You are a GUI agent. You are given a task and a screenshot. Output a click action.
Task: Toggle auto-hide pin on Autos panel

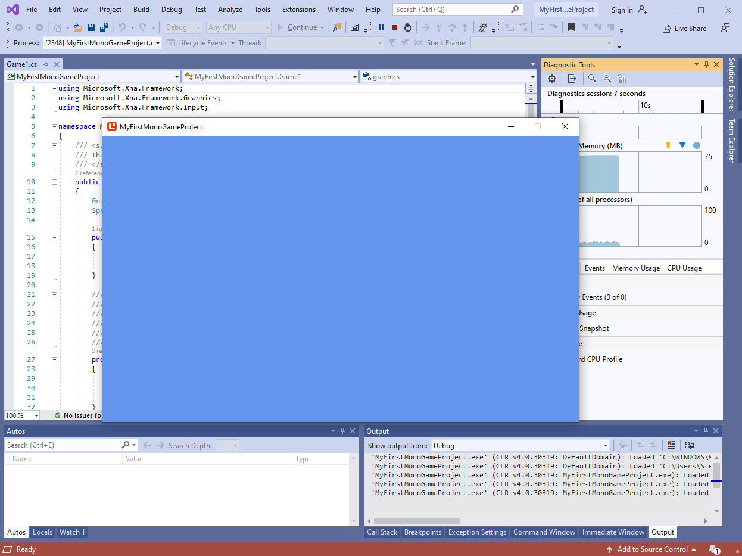342,431
